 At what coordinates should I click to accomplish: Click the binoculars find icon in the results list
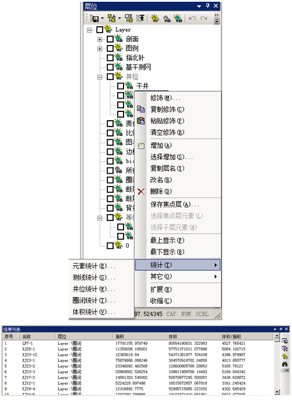[x=284, y=364]
